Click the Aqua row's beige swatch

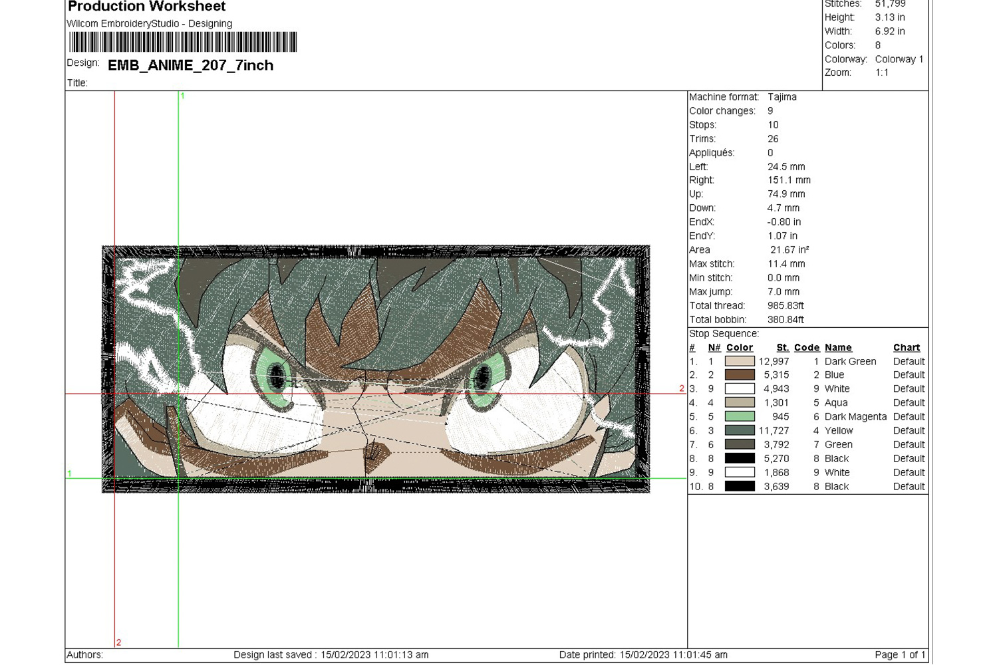(x=739, y=403)
